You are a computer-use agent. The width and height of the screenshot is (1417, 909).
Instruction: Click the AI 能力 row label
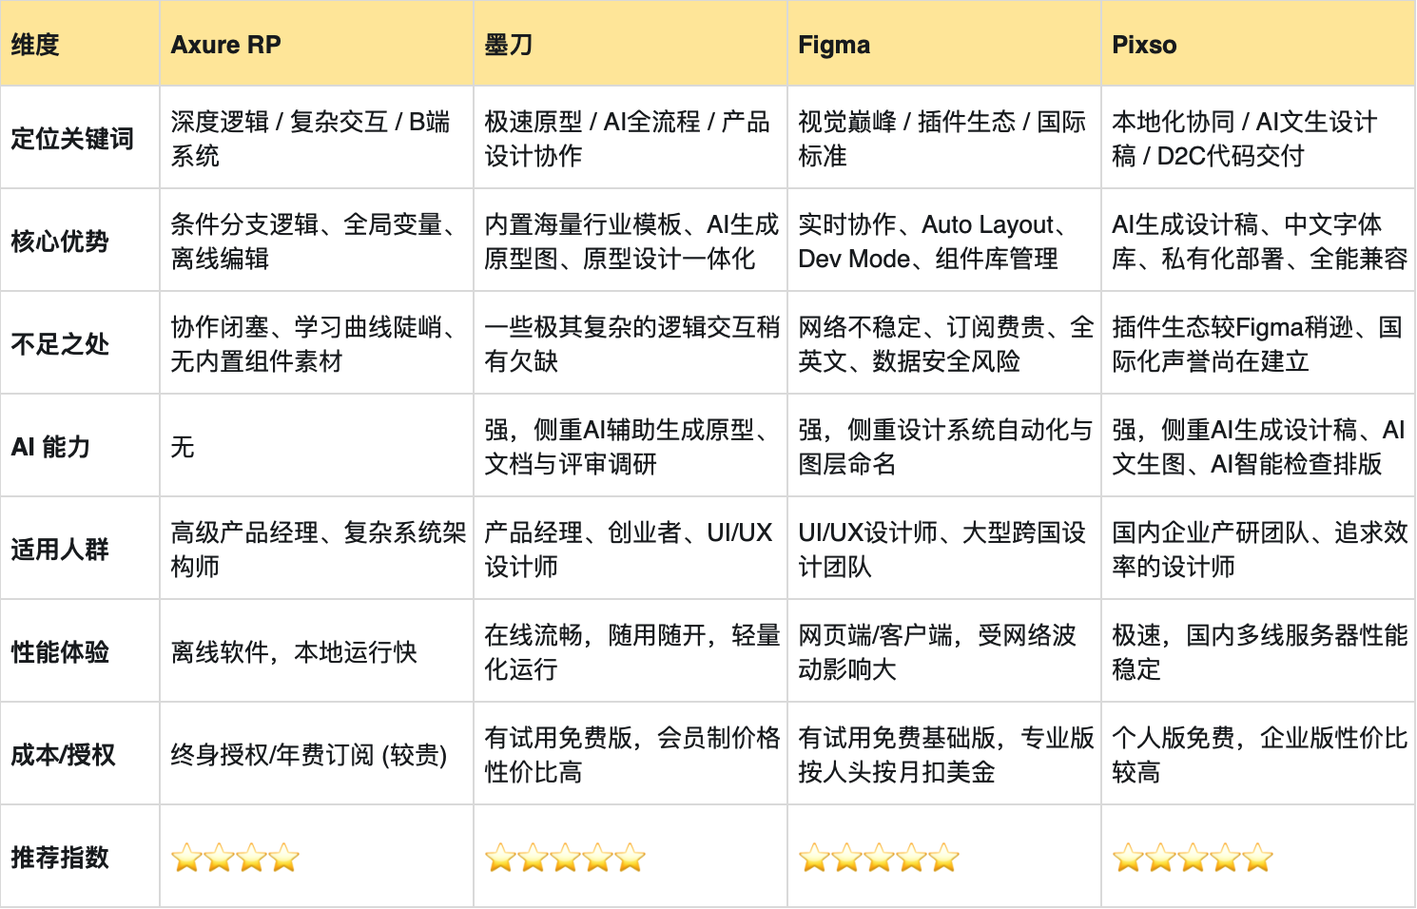click(80, 446)
